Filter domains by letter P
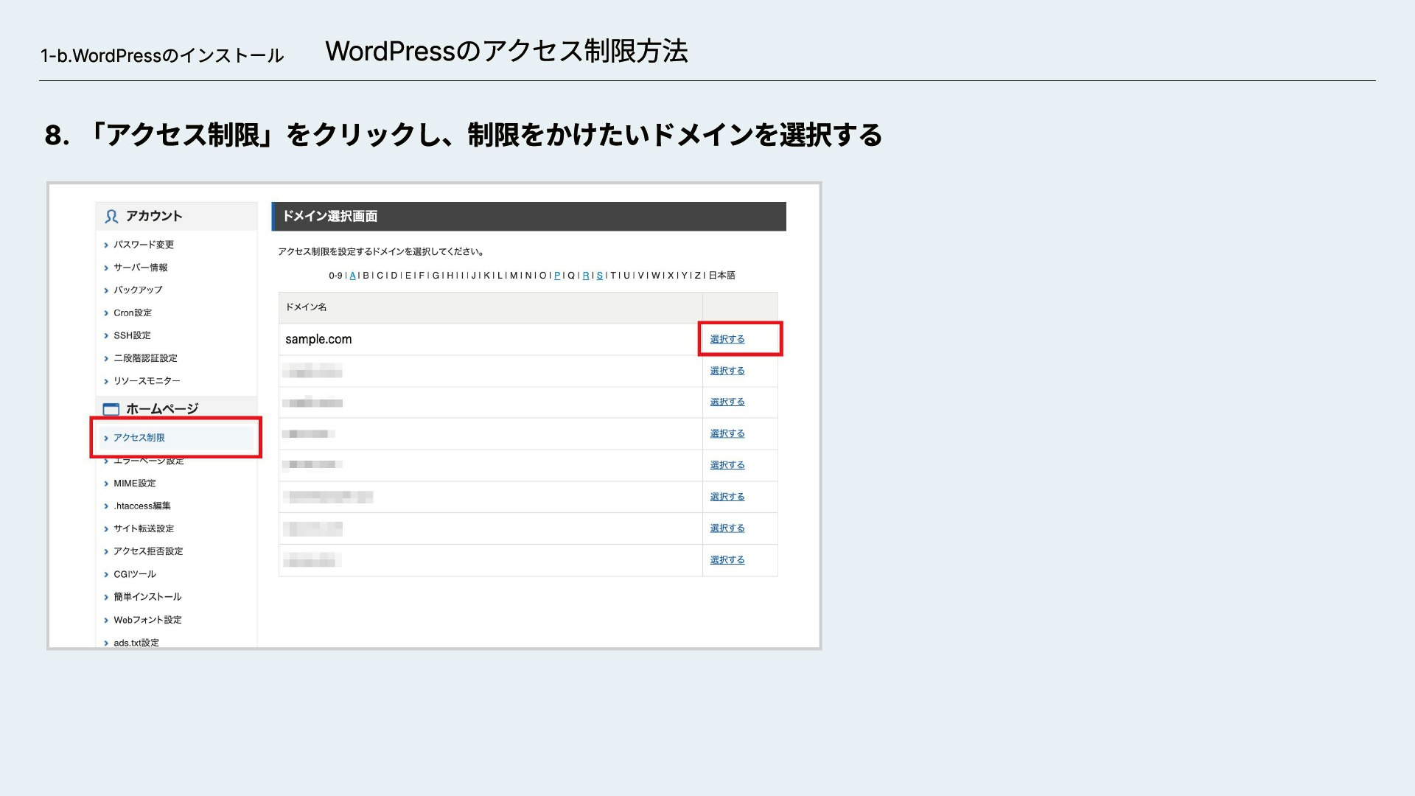This screenshot has width=1415, height=796. coord(557,276)
